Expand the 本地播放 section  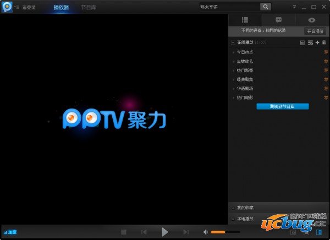tap(233, 219)
